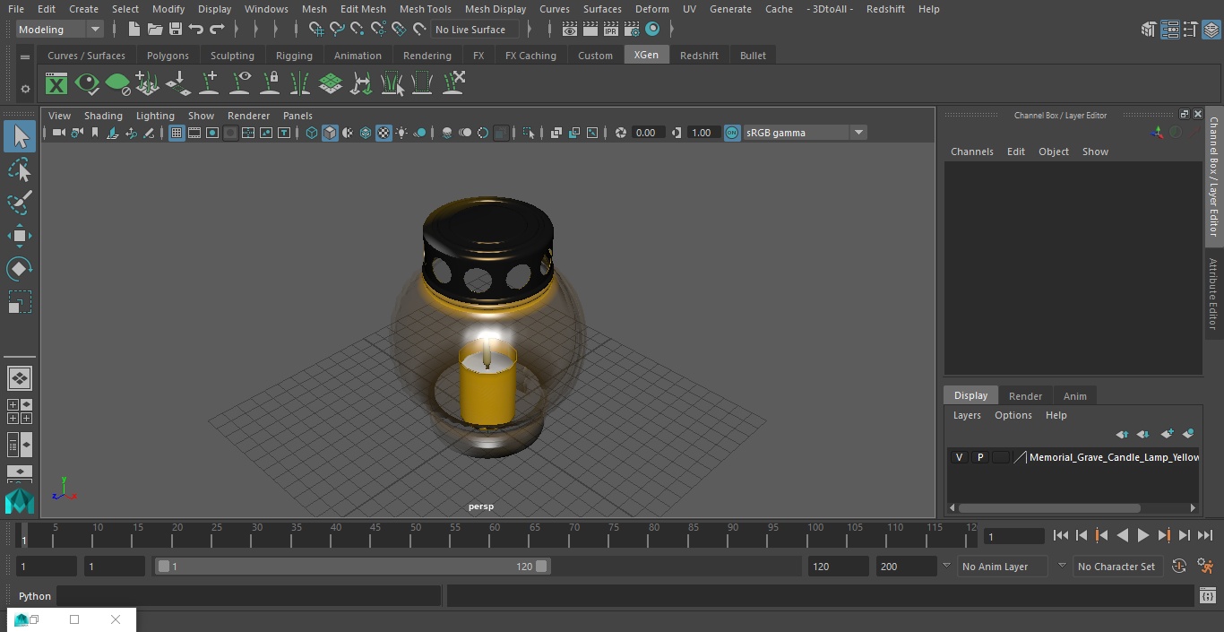Screen dimensions: 1224x632
Task: Open animation preferences running-man icon
Action: (x=1205, y=567)
